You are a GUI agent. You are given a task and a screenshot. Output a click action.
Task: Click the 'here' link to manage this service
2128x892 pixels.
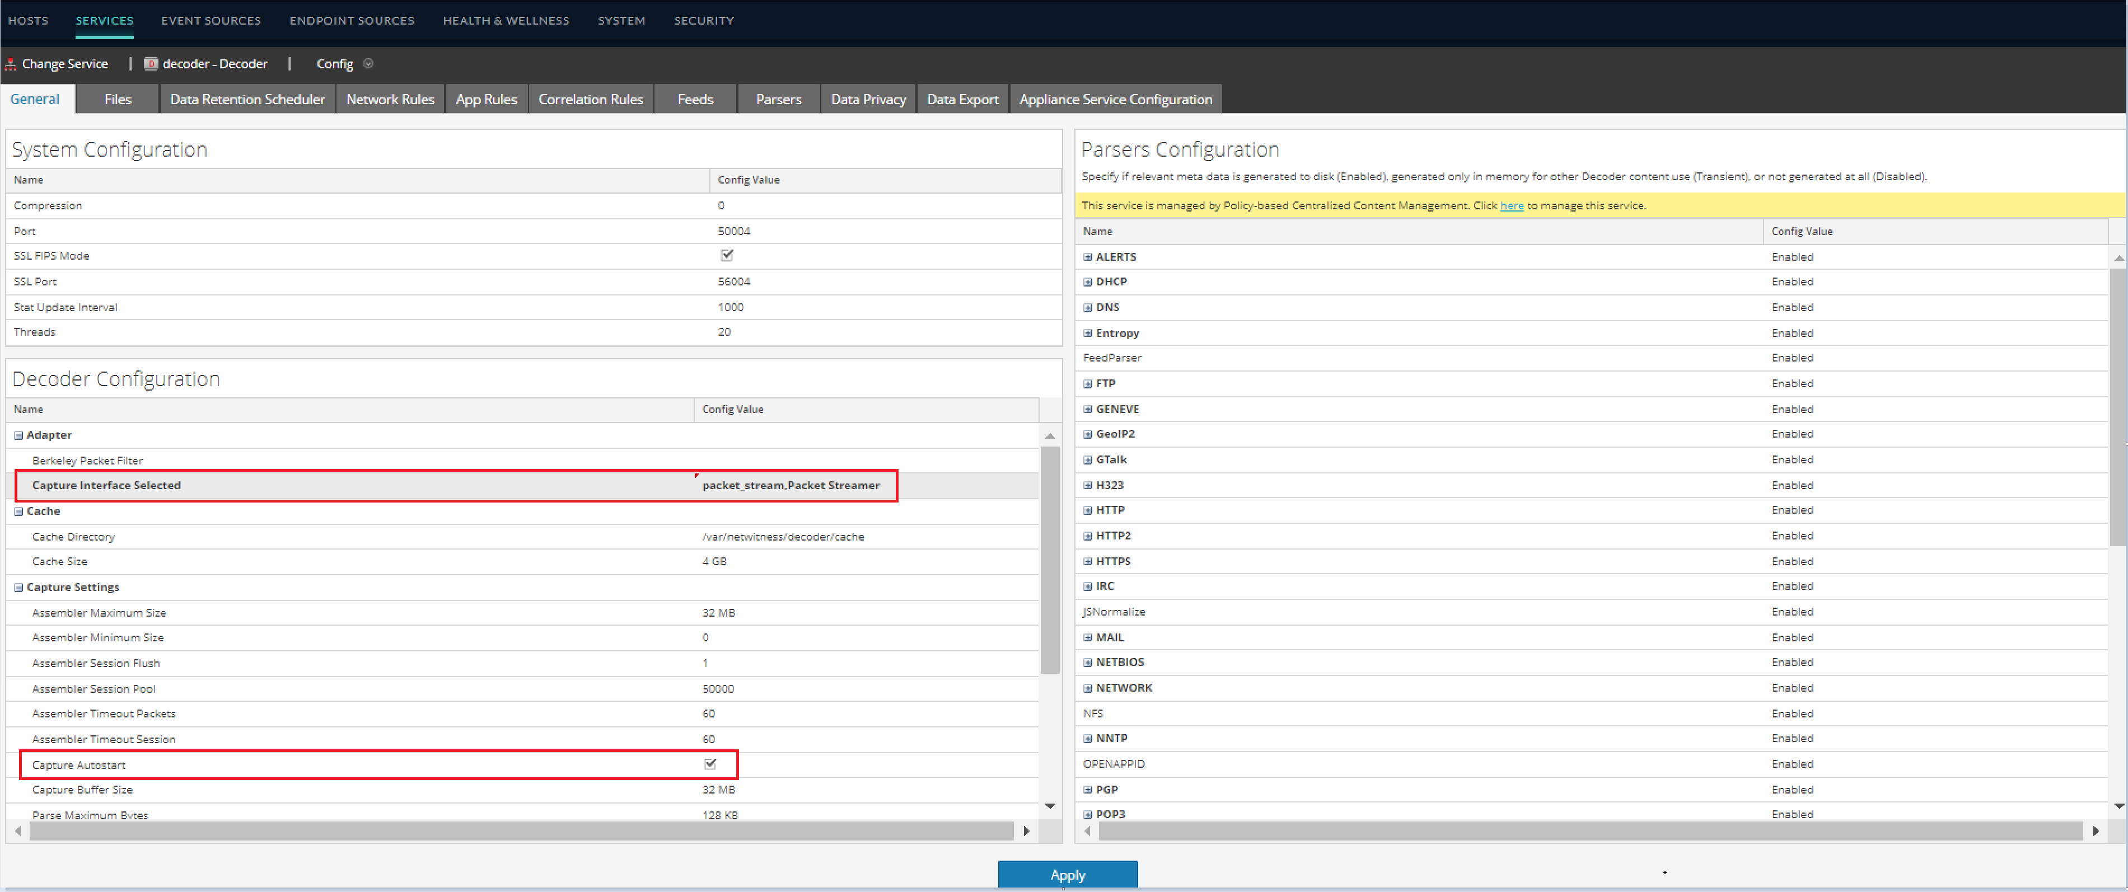tap(1512, 205)
